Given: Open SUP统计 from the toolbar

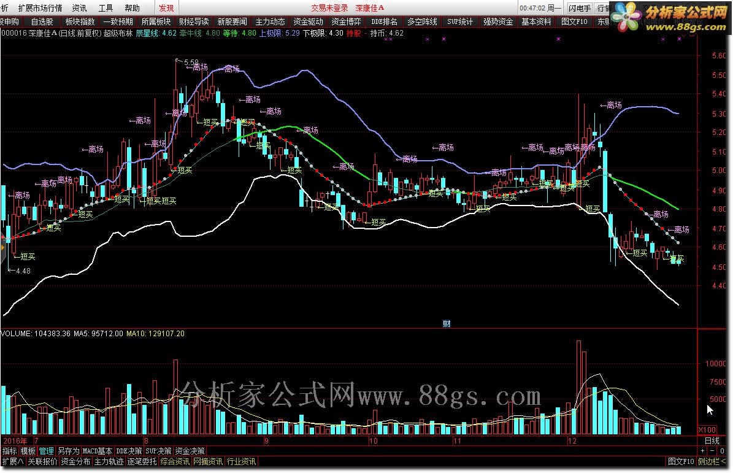Looking at the screenshot, I should coord(460,21).
